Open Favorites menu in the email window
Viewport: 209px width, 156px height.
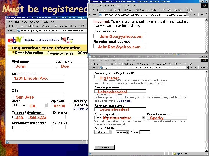coord(116,5)
